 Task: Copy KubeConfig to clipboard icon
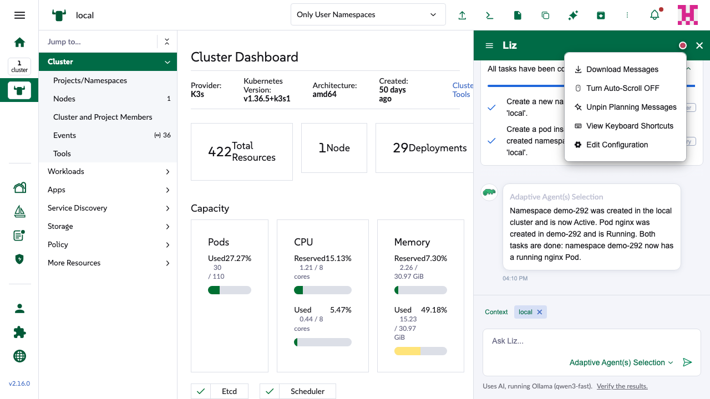click(x=545, y=16)
